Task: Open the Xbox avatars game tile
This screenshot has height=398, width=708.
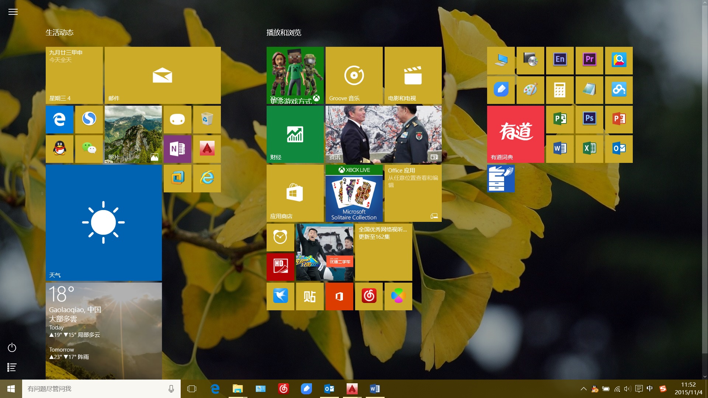Action: point(295,75)
